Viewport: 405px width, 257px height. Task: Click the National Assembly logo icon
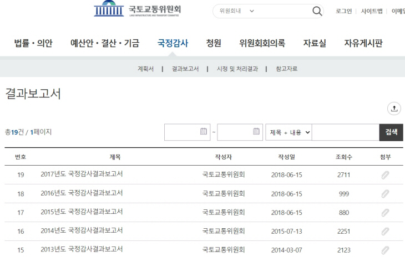[109, 8]
